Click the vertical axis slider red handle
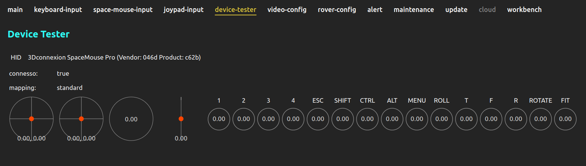Image resolution: width=586 pixels, height=166 pixels. (x=181, y=119)
